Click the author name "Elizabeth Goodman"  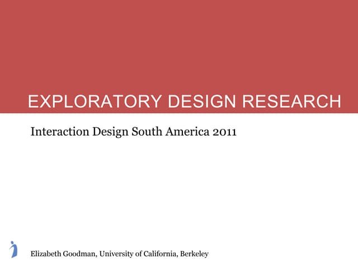click(x=64, y=254)
